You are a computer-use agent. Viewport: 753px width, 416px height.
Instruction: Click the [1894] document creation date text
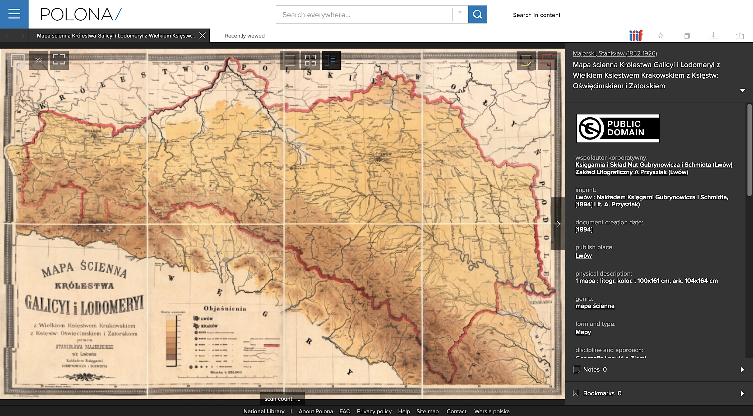[584, 229]
